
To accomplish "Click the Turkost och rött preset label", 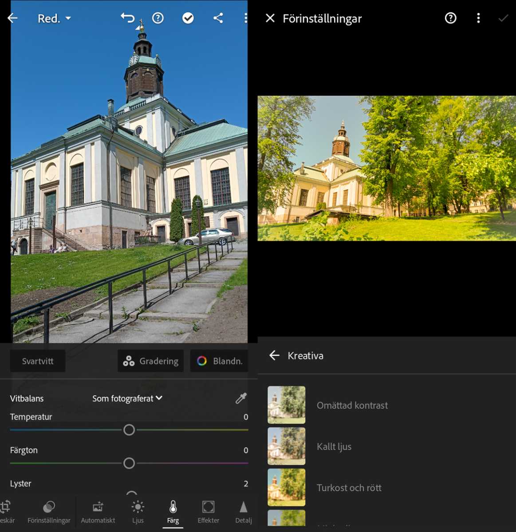I will [349, 488].
